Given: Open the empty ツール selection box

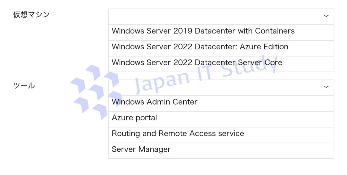Looking at the screenshot, I should (217, 87).
